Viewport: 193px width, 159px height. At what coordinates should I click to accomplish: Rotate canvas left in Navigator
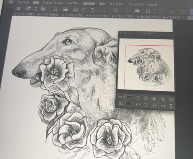[x=138, y=105]
